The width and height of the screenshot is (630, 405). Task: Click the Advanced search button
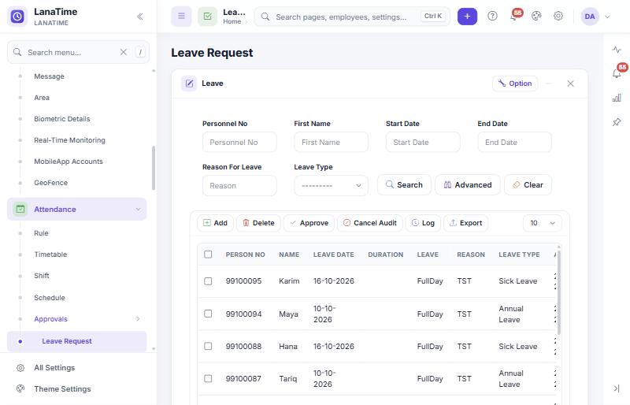point(468,185)
